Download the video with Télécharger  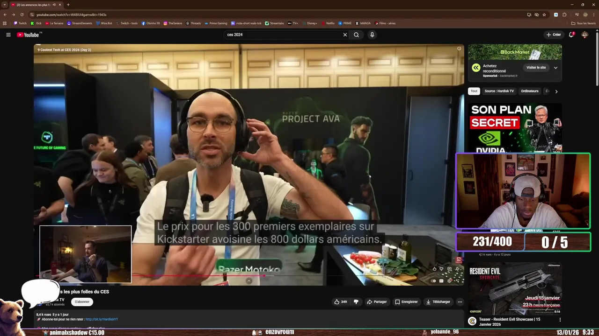(438, 302)
